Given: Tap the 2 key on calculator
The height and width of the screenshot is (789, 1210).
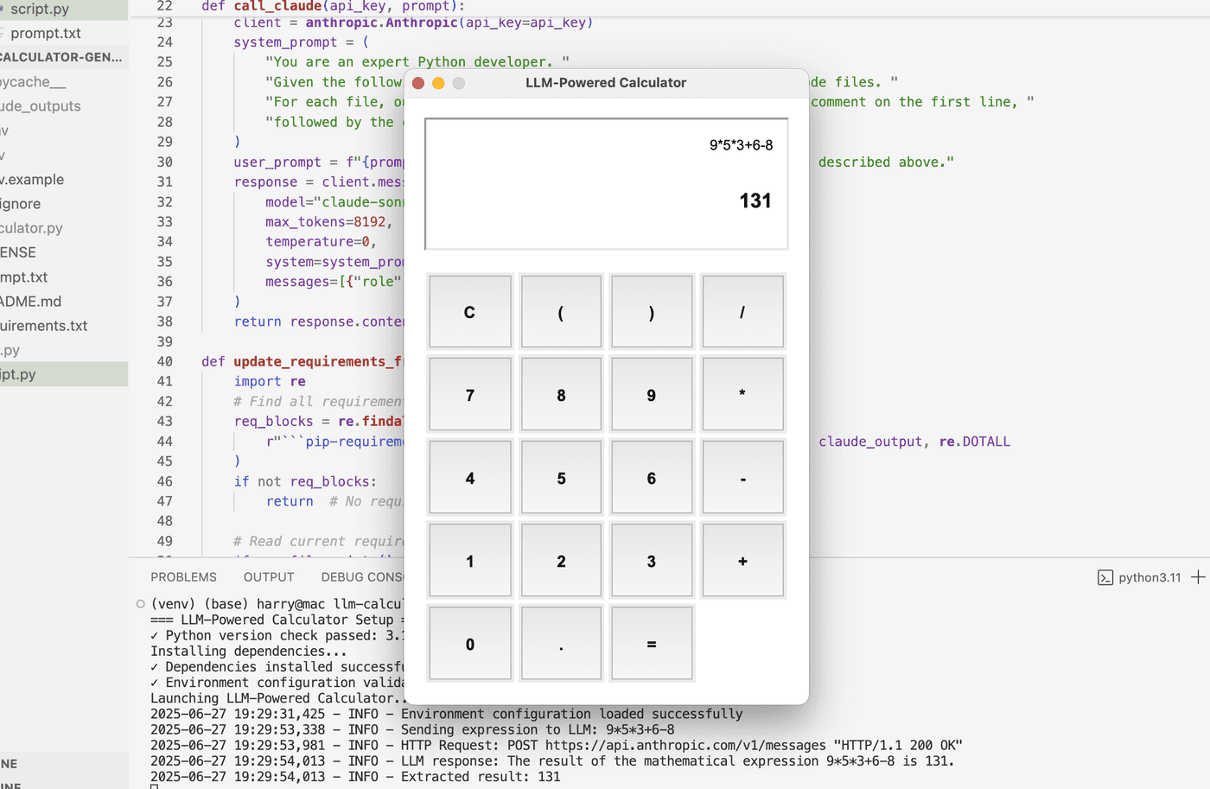Looking at the screenshot, I should click(561, 561).
